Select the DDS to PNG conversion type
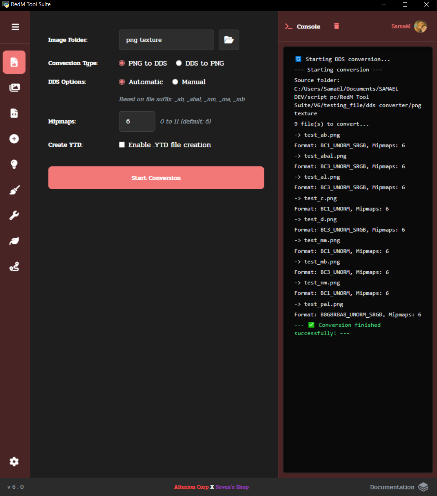This screenshot has width=437, height=496. 179,63
